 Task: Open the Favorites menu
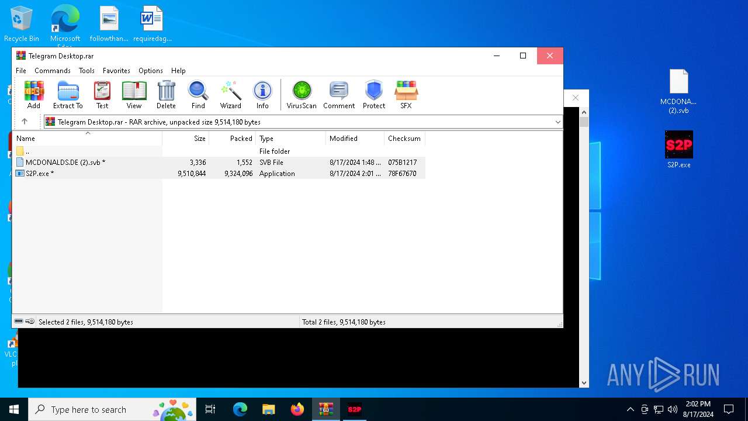pos(116,70)
